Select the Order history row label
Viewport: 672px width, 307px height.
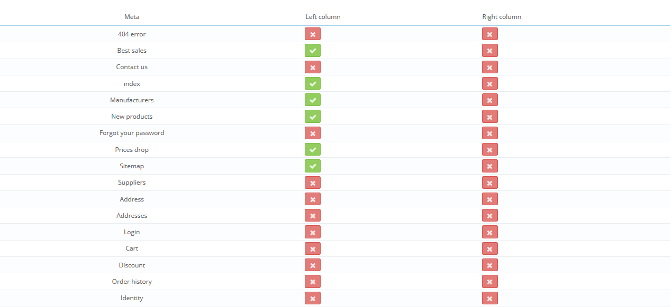(x=132, y=282)
